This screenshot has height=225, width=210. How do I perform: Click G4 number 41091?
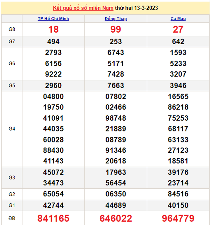click(53, 118)
